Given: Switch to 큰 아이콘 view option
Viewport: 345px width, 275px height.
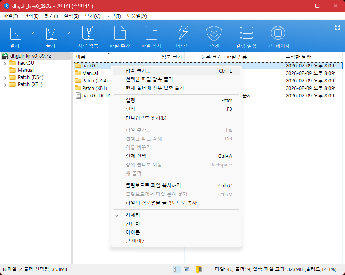Looking at the screenshot, I should click(x=176, y=241).
